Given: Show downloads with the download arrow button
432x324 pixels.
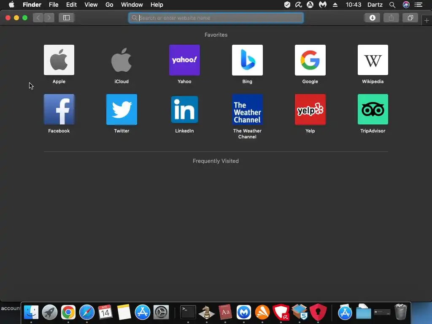Looking at the screenshot, I should (372, 18).
